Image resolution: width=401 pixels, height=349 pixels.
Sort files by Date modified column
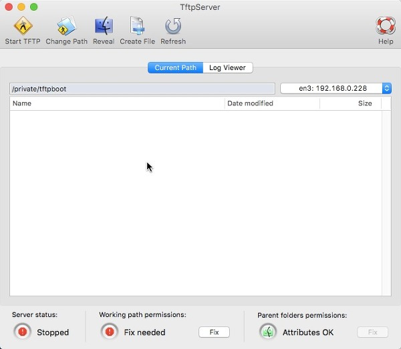(272, 103)
